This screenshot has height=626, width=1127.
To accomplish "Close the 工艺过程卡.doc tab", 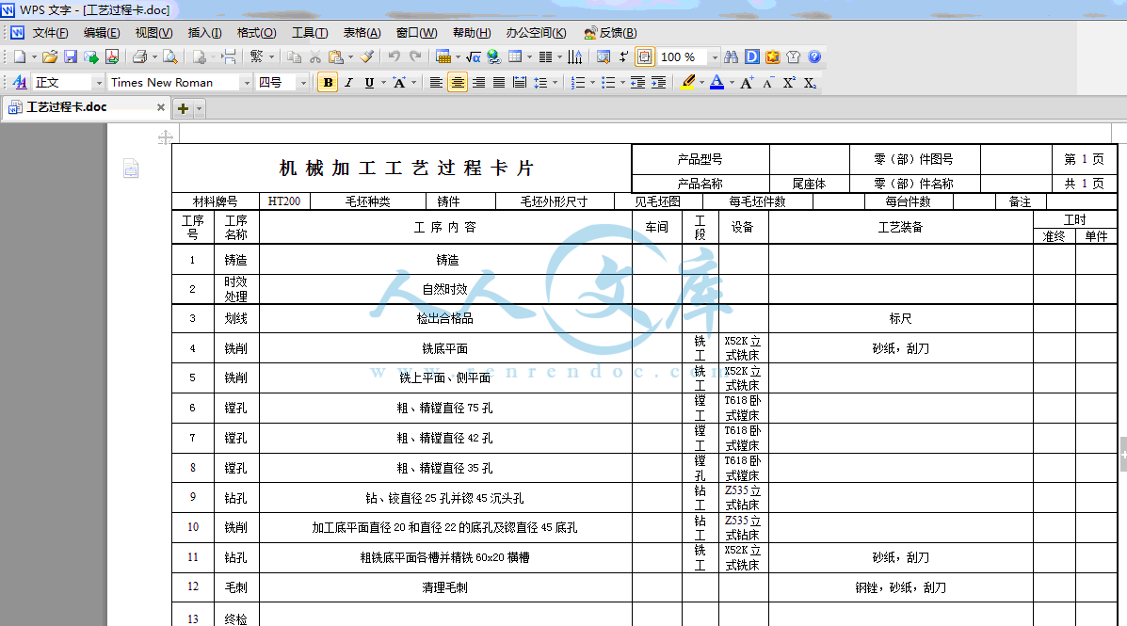I will (161, 107).
